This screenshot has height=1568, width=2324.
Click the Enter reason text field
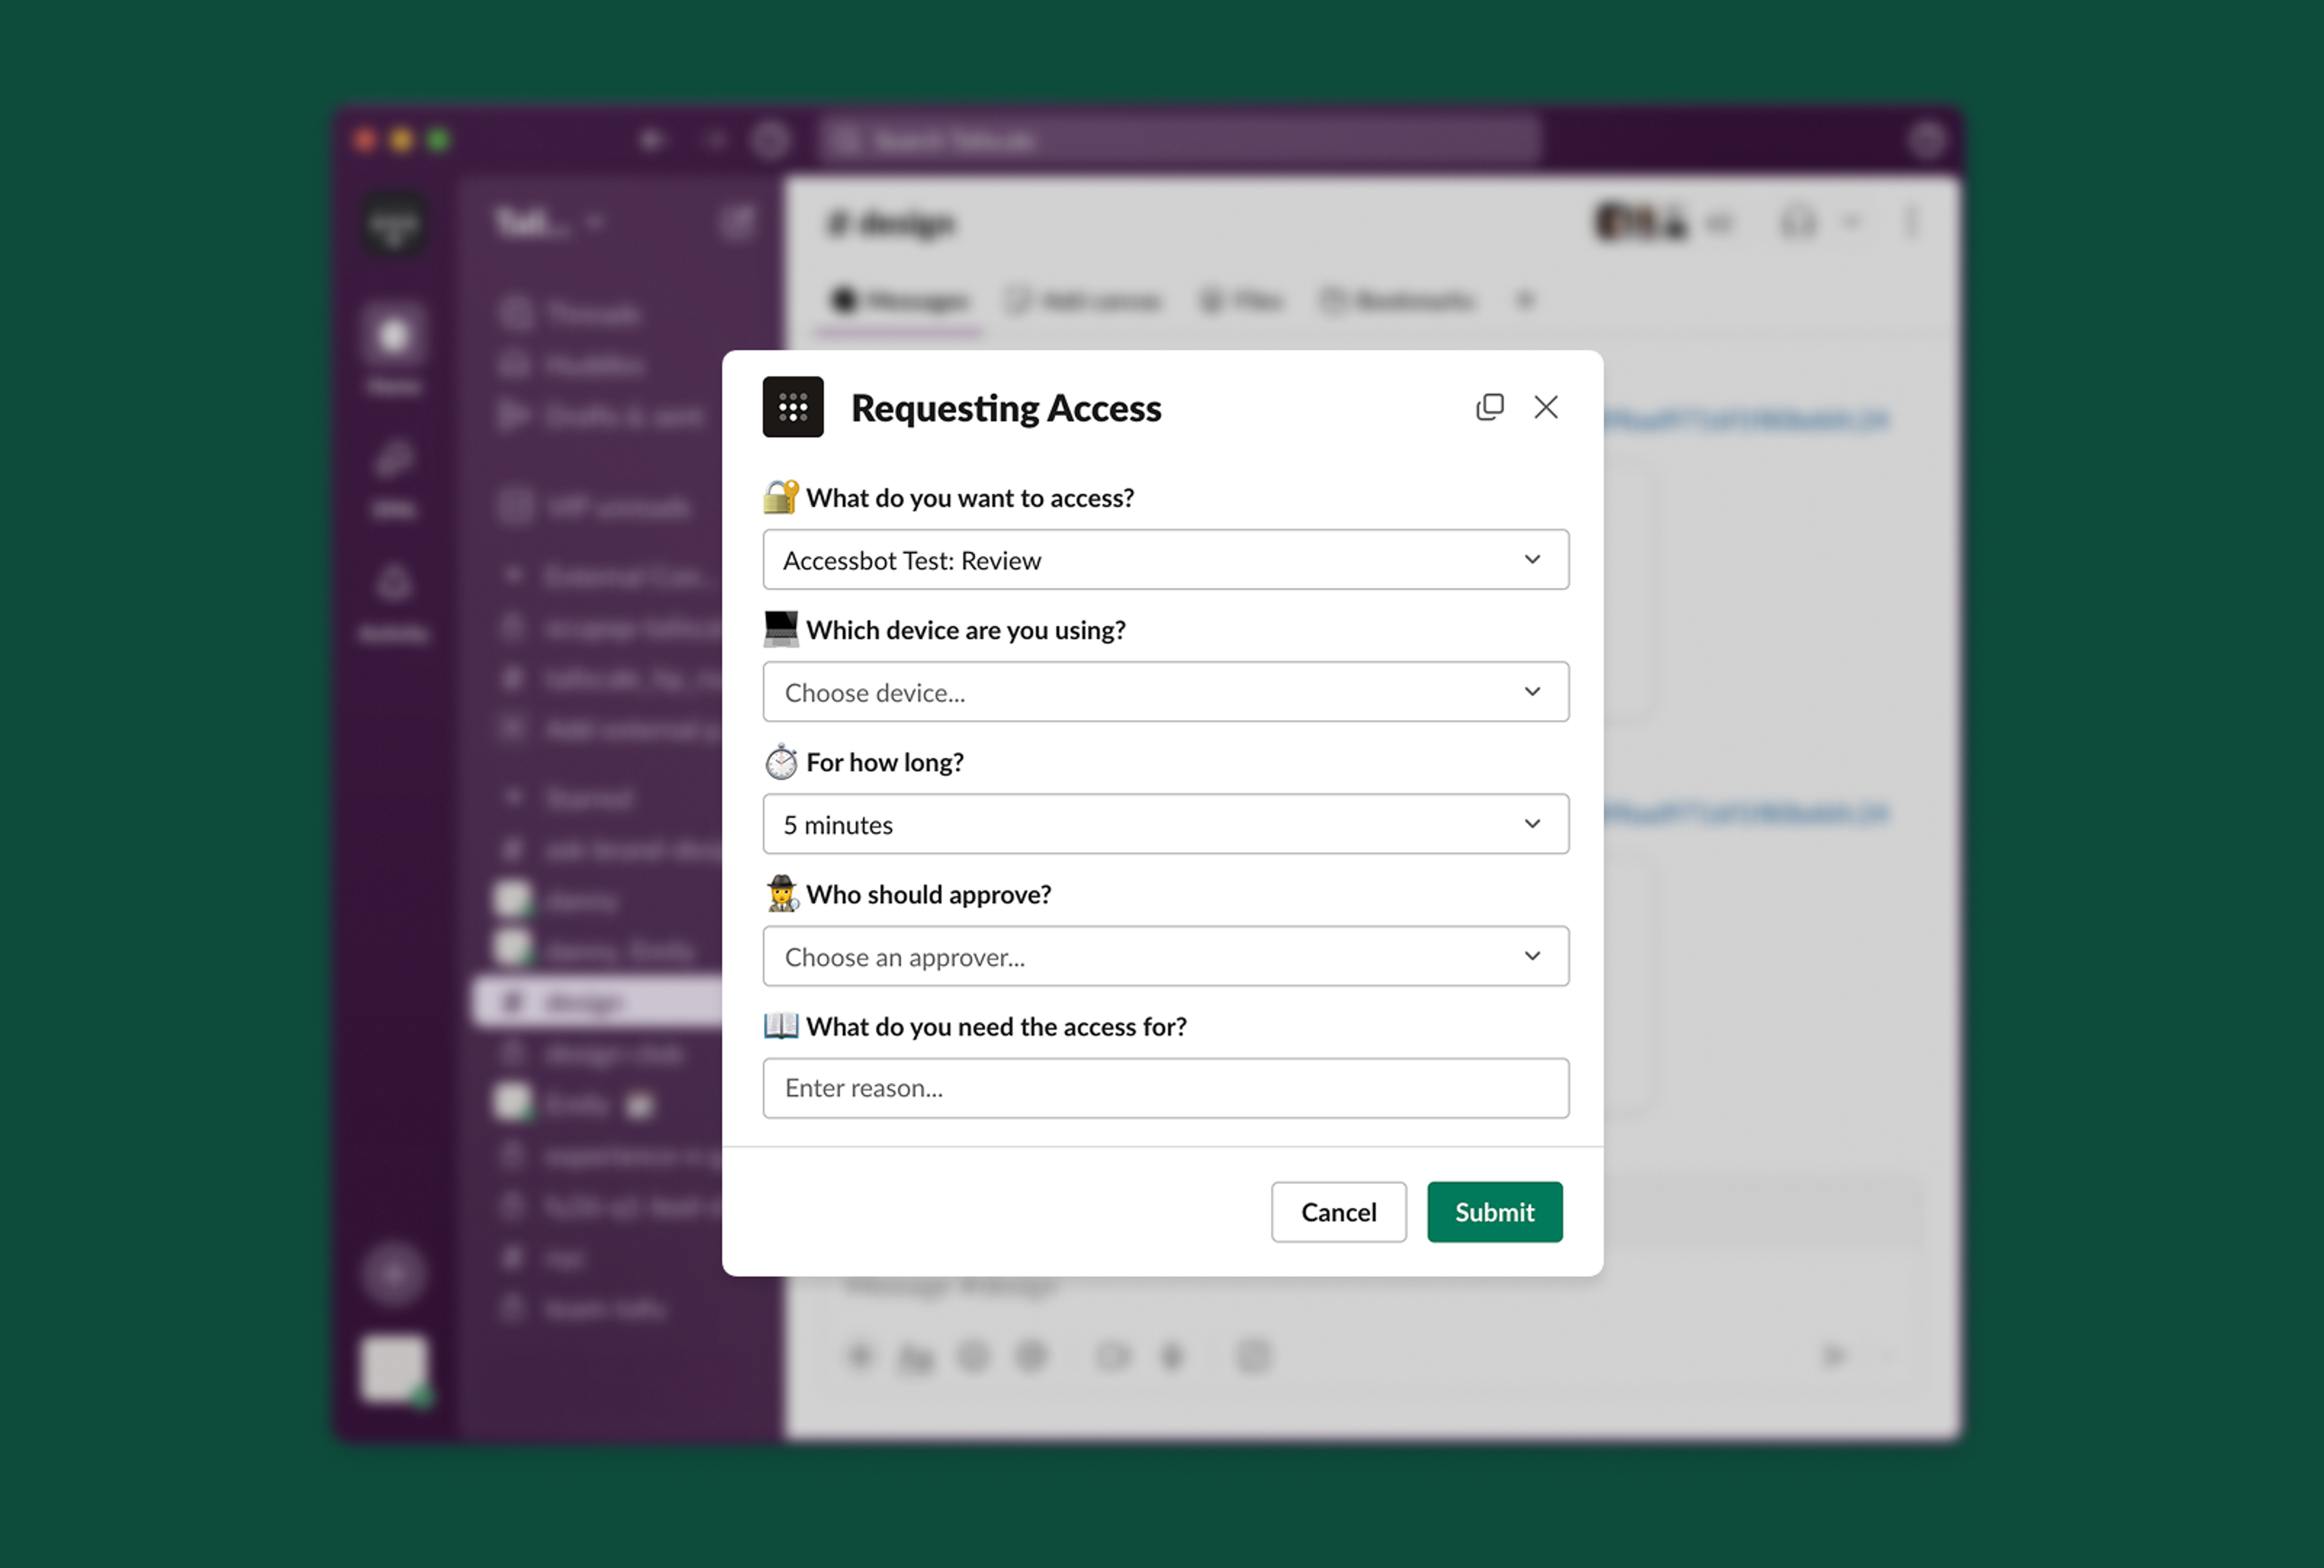pyautogui.click(x=1165, y=1088)
